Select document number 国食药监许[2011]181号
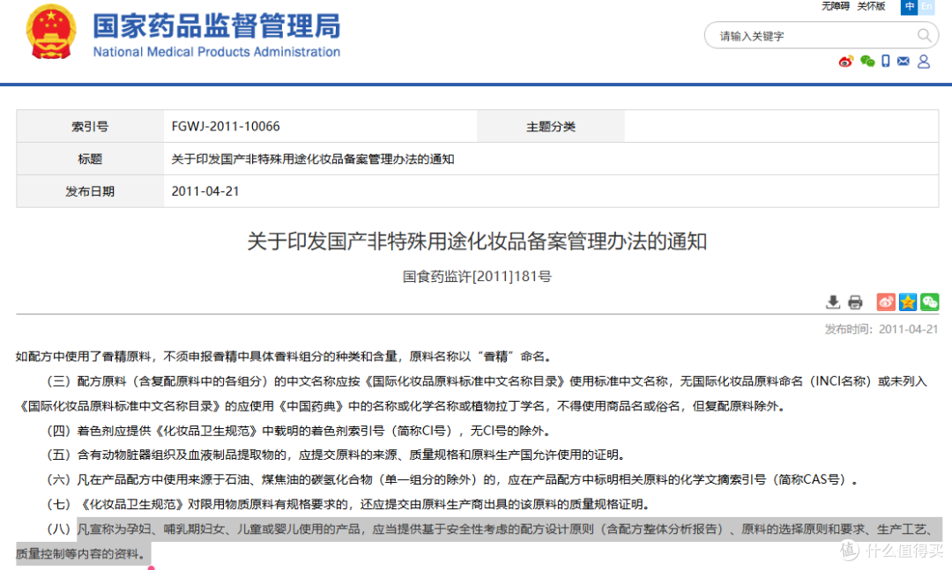This screenshot has height=570, width=952. [x=477, y=277]
